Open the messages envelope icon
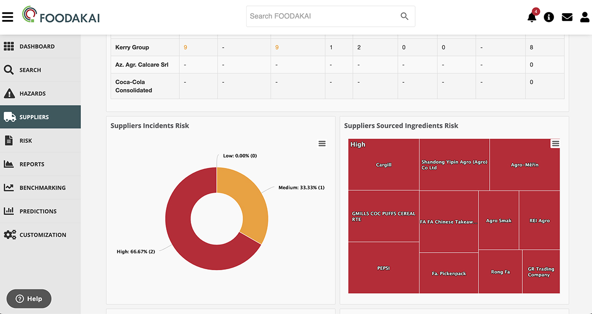The width and height of the screenshot is (592, 314). 567,17
